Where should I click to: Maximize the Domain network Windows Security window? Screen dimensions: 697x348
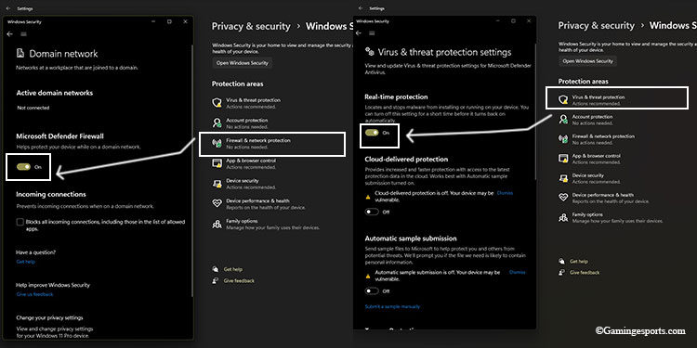tap(169, 21)
